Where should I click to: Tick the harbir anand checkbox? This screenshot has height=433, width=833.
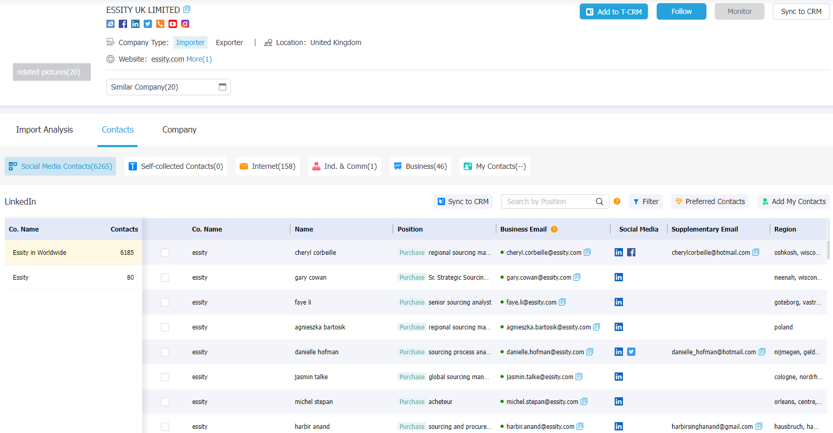165,427
